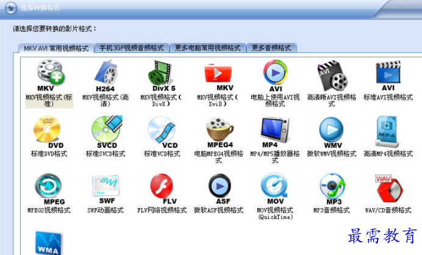Pick the WMA audio format icon
Screen dimensions: 422x255
click(49, 243)
